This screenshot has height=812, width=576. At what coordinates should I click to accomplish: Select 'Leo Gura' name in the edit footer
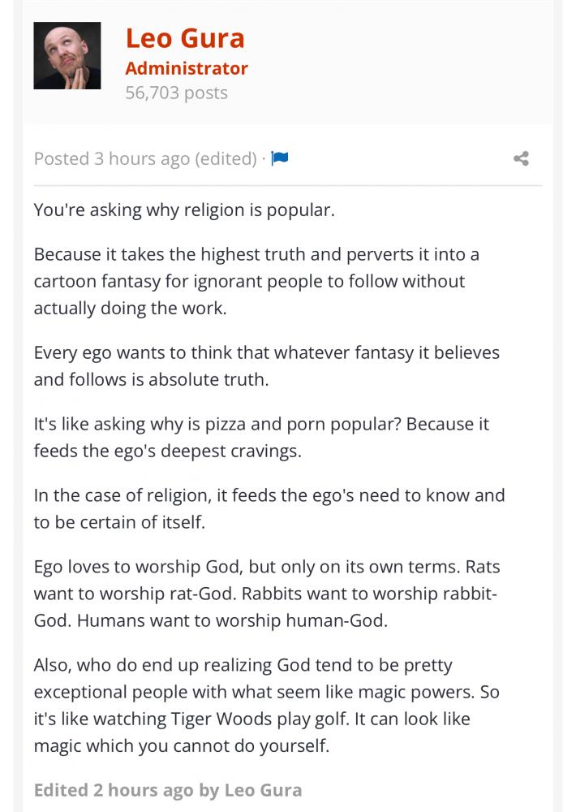pos(263,790)
